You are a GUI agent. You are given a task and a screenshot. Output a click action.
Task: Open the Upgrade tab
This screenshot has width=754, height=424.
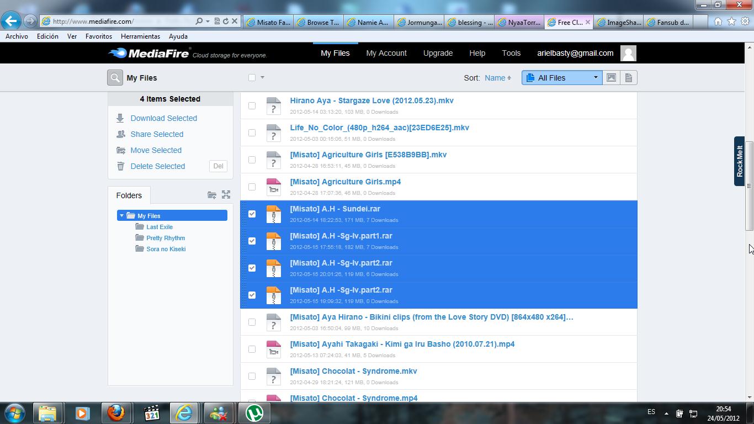click(x=438, y=53)
